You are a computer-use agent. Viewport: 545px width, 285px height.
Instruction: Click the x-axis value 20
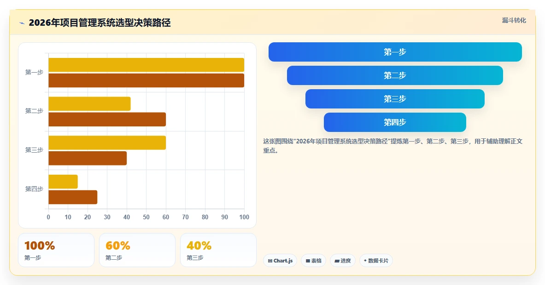pyautogui.click(x=88, y=217)
